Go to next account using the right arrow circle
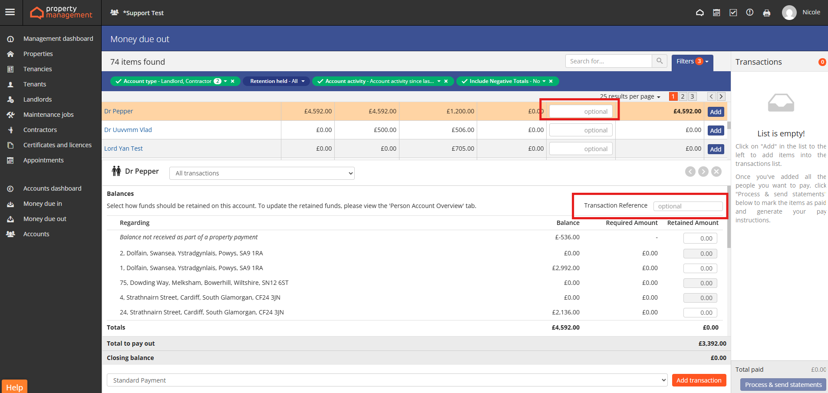This screenshot has width=828, height=393. [703, 172]
